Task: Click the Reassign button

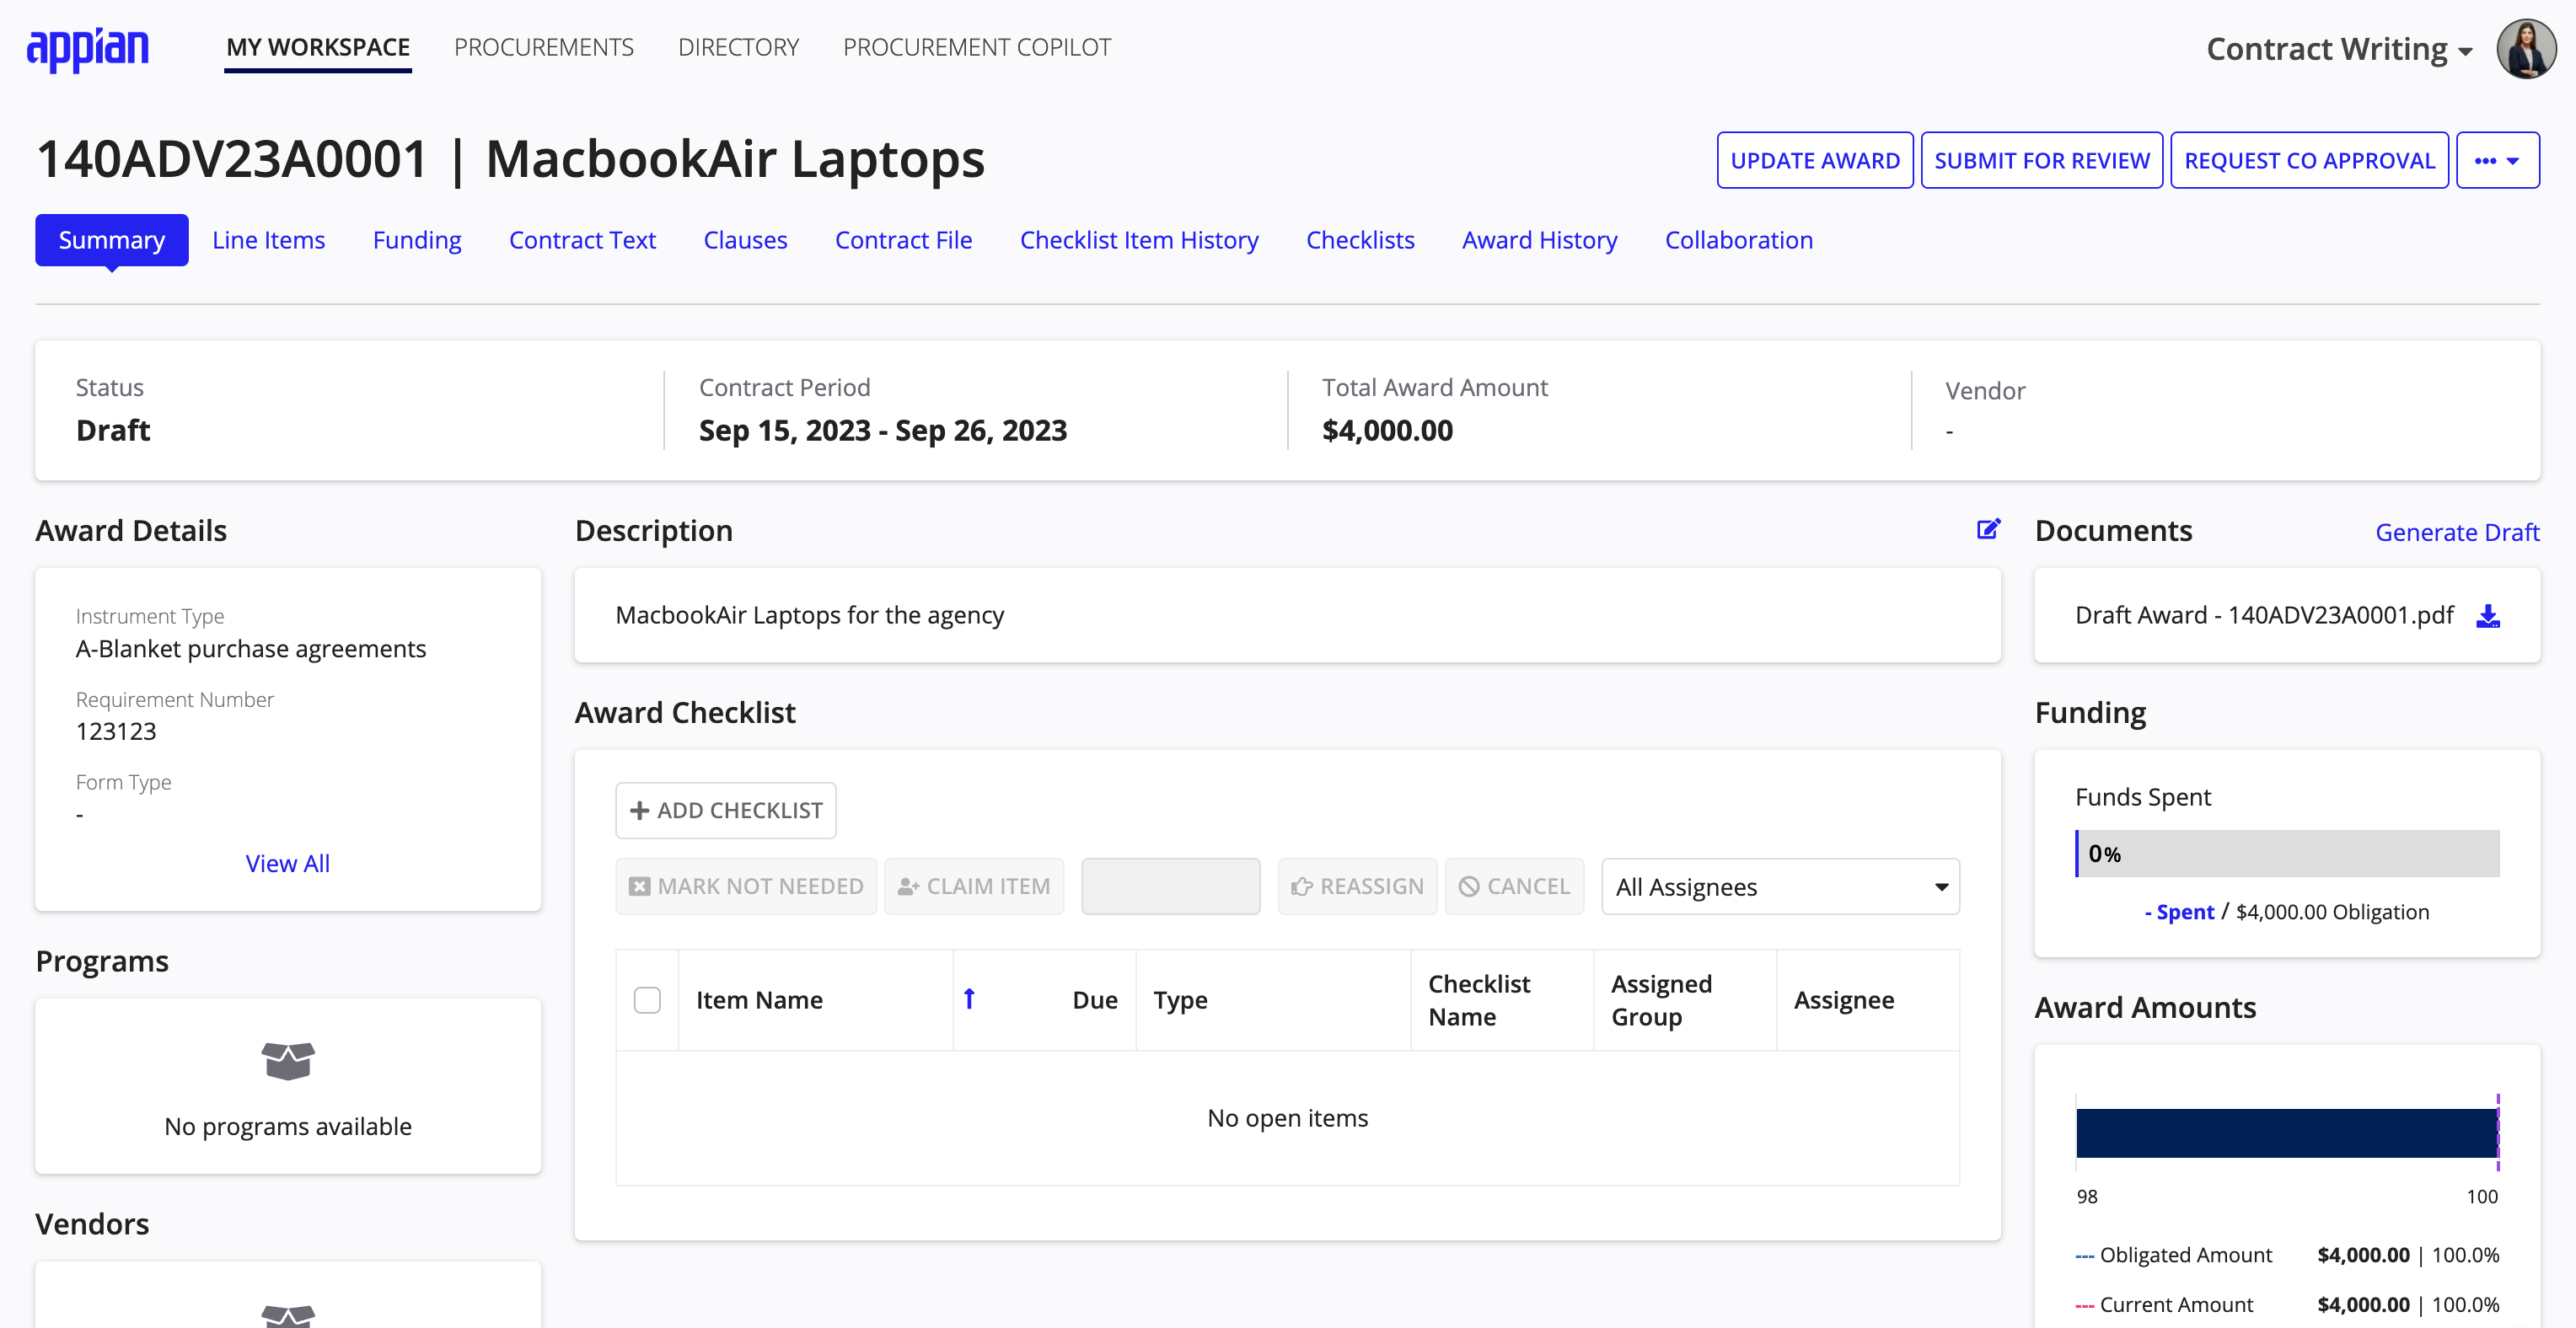Action: pos(1357,886)
